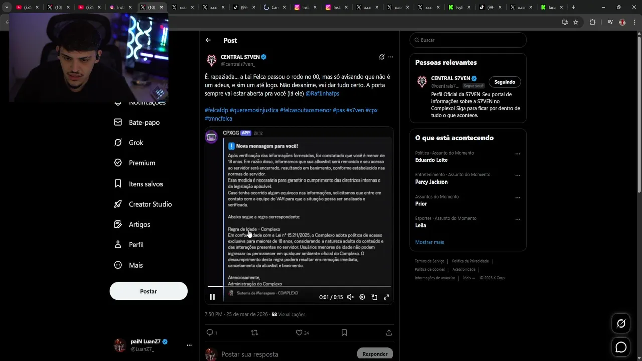
Task: Open the Eduardo Leite trending topic
Action: tap(431, 160)
